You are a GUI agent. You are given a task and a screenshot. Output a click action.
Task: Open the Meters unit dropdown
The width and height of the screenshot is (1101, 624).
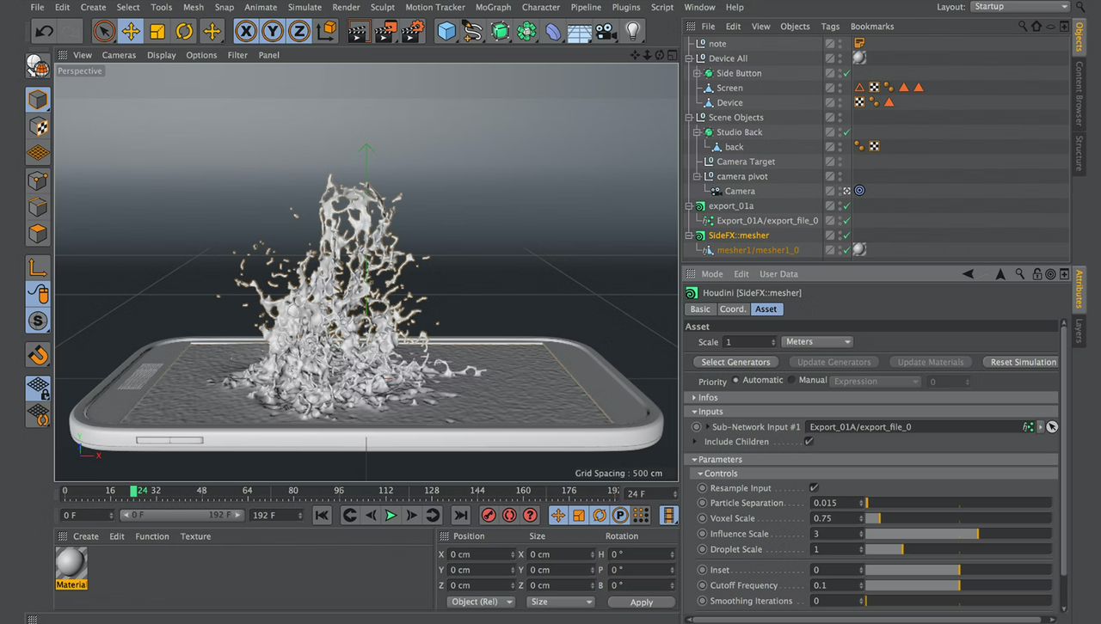point(816,341)
